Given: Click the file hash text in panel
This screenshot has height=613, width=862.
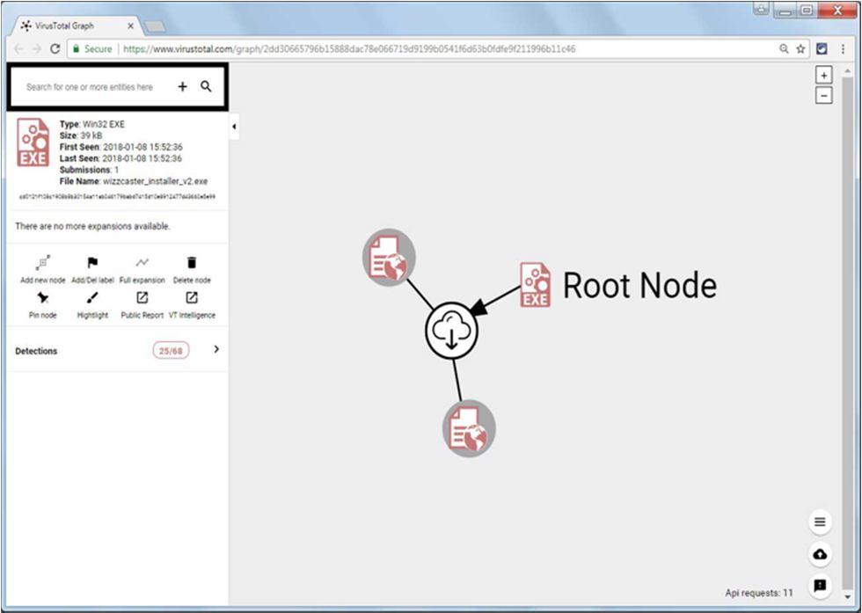Looking at the screenshot, I should click(x=117, y=196).
